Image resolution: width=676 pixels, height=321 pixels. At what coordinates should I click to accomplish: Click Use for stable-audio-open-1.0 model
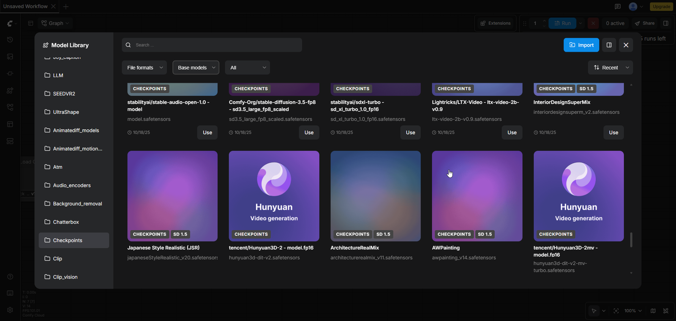tap(207, 132)
